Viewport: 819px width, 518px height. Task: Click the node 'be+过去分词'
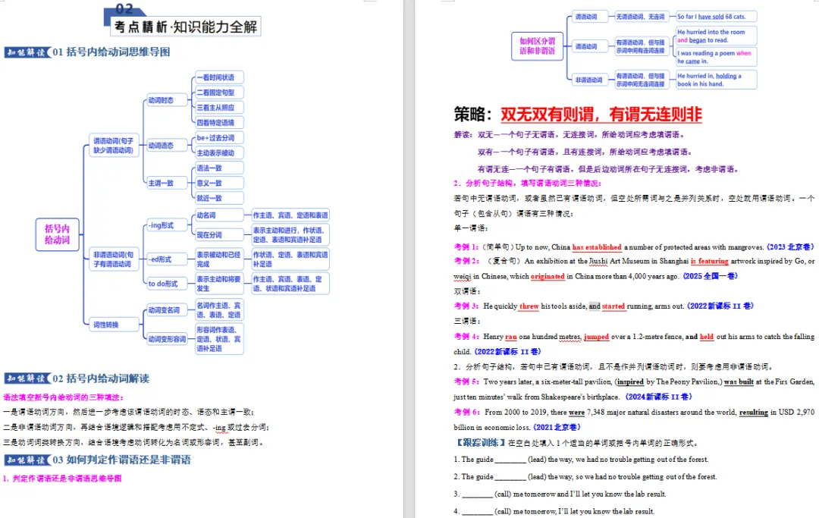tap(219, 138)
